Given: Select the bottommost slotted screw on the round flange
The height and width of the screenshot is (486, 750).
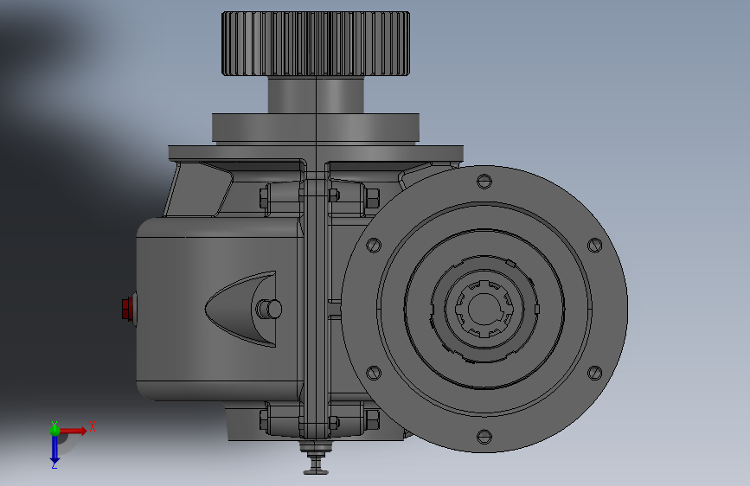Looking at the screenshot, I should 484,436.
